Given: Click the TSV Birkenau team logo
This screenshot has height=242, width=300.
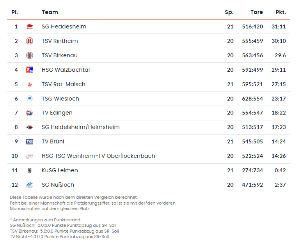Looking at the screenshot, I should 30,55.
